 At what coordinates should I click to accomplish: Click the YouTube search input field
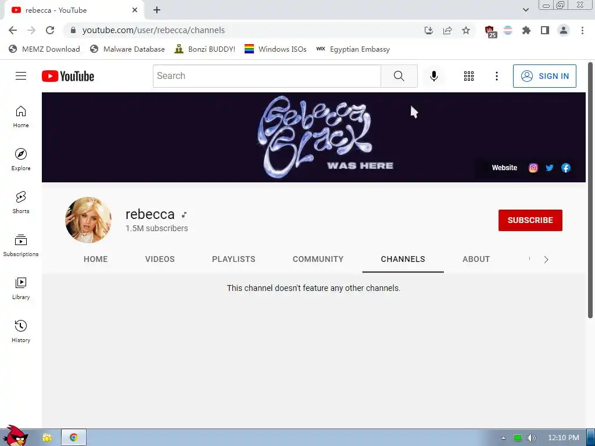click(x=267, y=76)
